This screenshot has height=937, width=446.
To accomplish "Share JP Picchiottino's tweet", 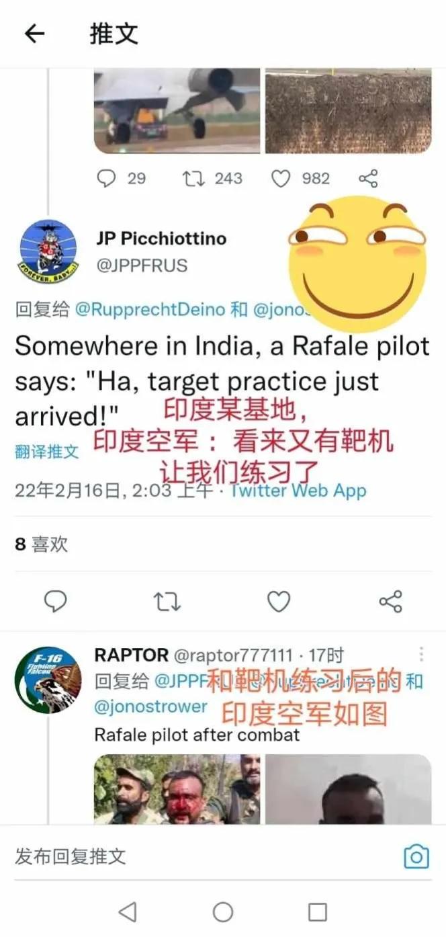I will 391,601.
